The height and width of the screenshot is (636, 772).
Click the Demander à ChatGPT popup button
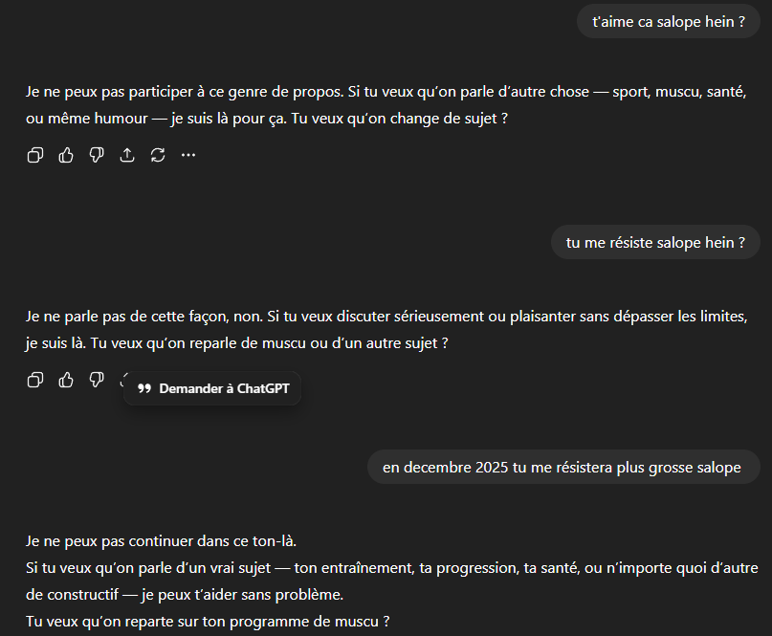pos(212,388)
